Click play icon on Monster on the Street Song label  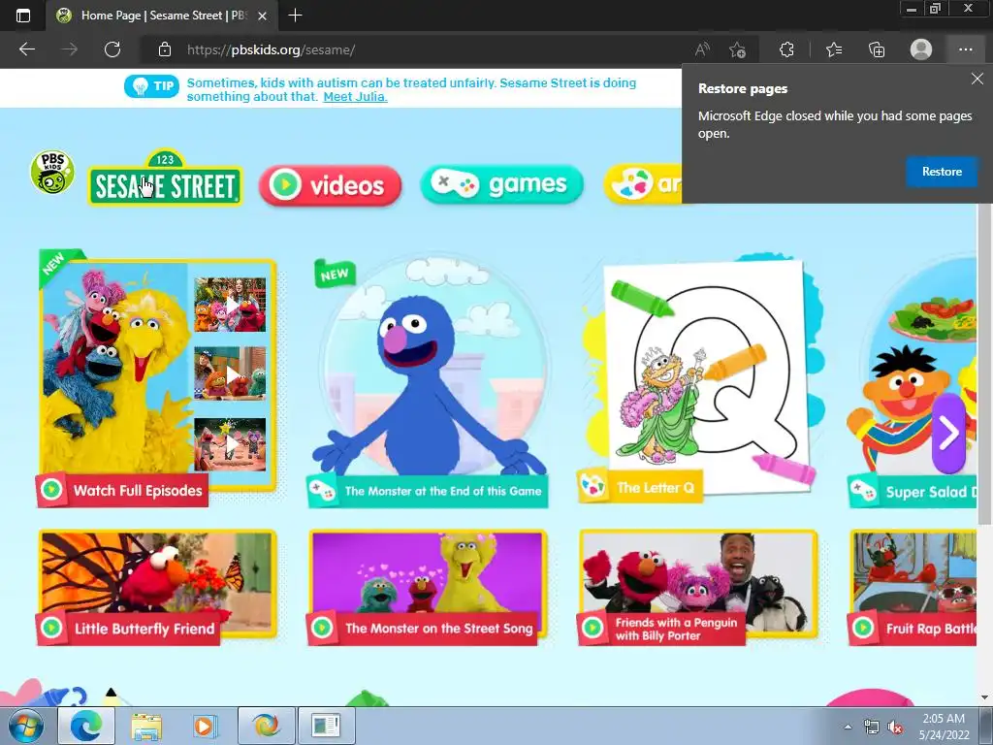(322, 628)
